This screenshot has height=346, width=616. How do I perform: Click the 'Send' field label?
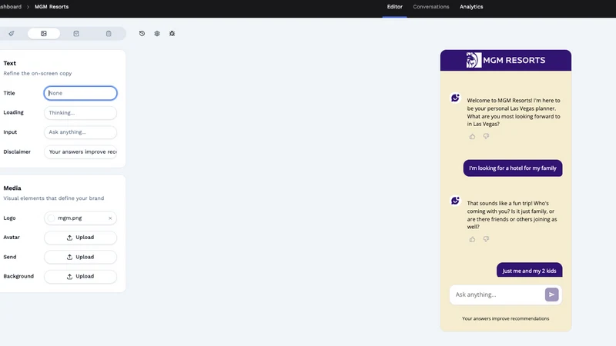(10, 257)
